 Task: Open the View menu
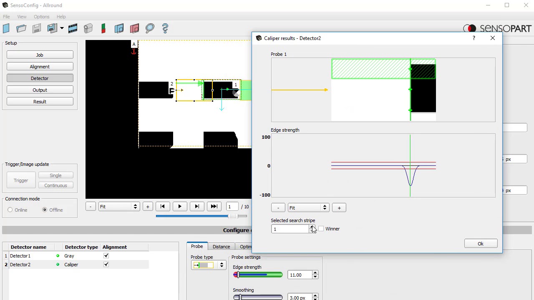[x=22, y=17]
